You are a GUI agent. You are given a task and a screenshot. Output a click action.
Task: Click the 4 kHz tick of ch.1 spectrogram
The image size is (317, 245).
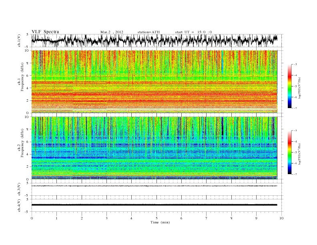pos(28,88)
